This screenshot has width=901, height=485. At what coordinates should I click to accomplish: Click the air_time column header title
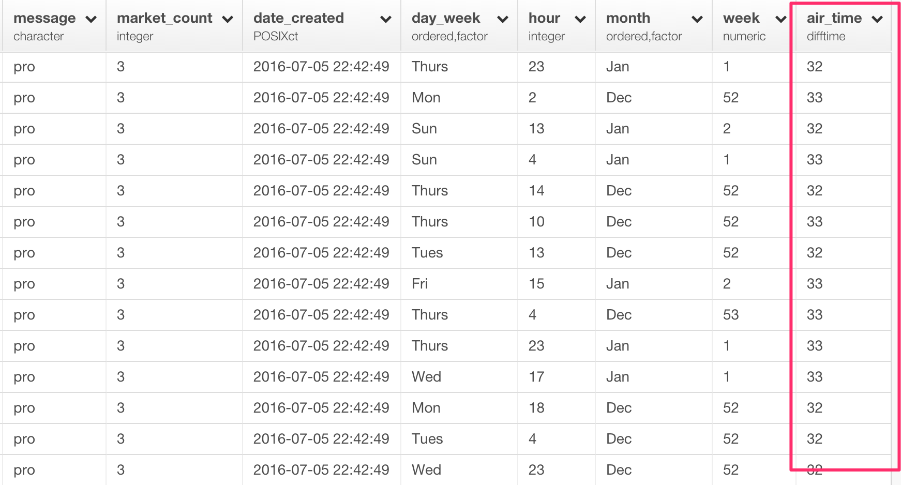(x=834, y=18)
